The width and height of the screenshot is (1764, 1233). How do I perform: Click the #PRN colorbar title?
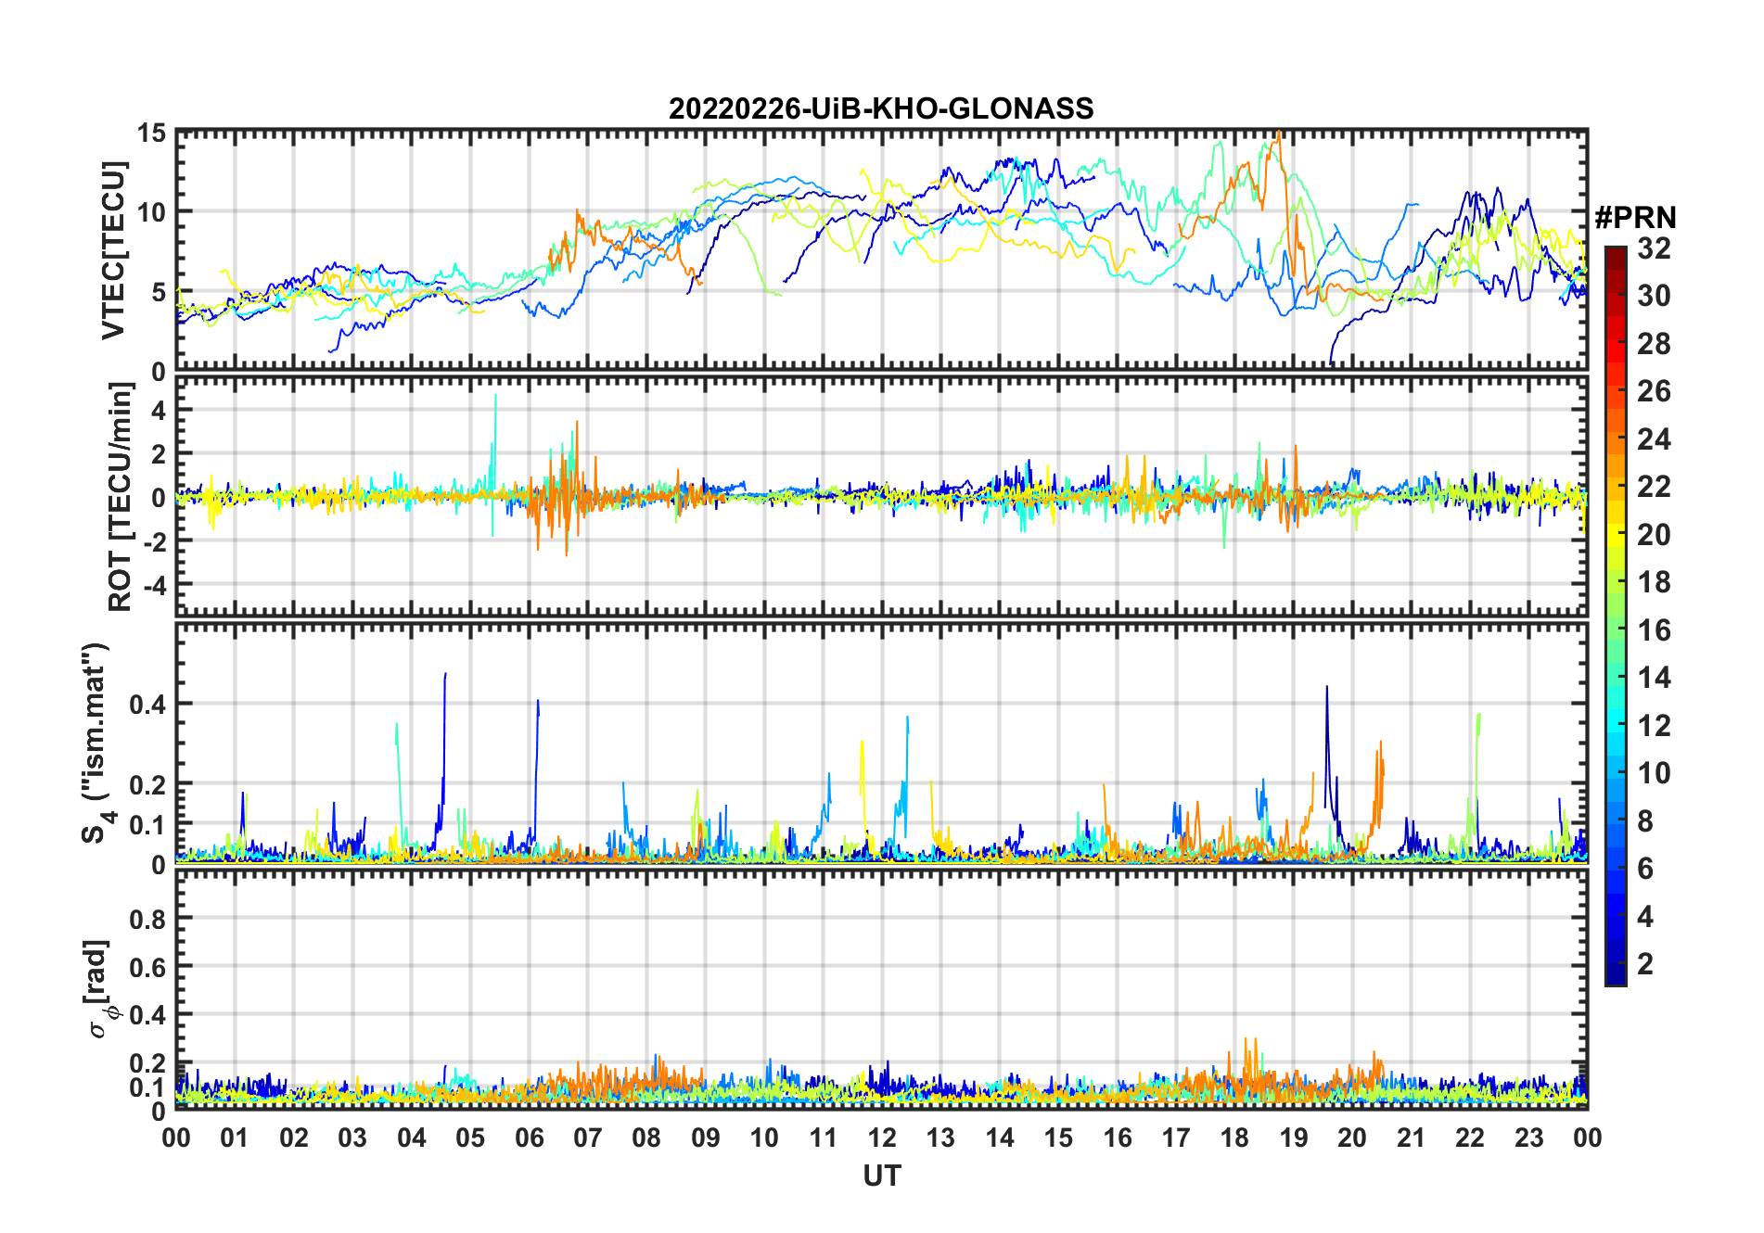click(x=1636, y=218)
